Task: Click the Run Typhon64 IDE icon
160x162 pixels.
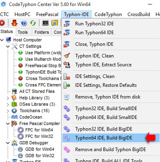Action: [67, 33]
